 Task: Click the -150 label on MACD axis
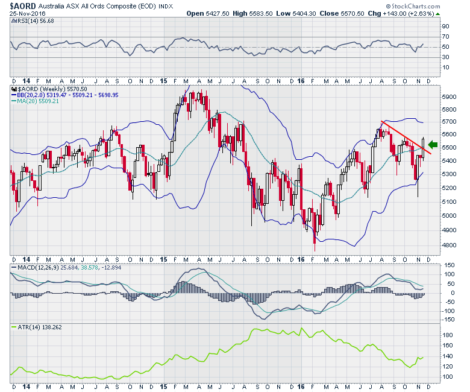(x=448, y=320)
